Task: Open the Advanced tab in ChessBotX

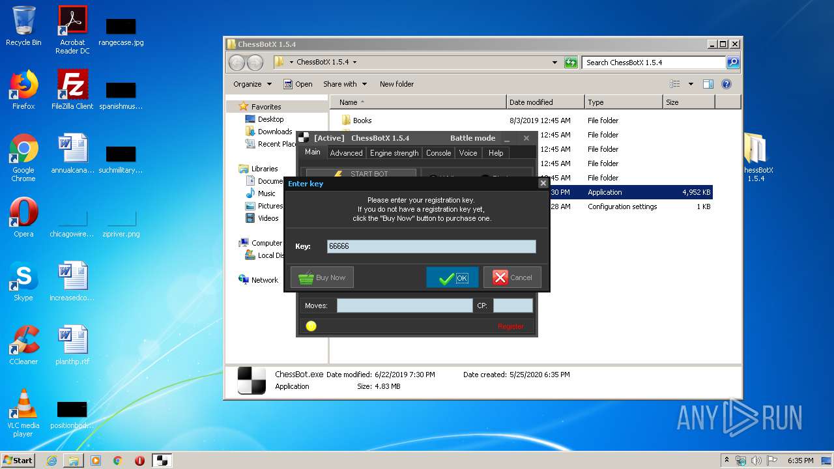Action: pyautogui.click(x=346, y=153)
